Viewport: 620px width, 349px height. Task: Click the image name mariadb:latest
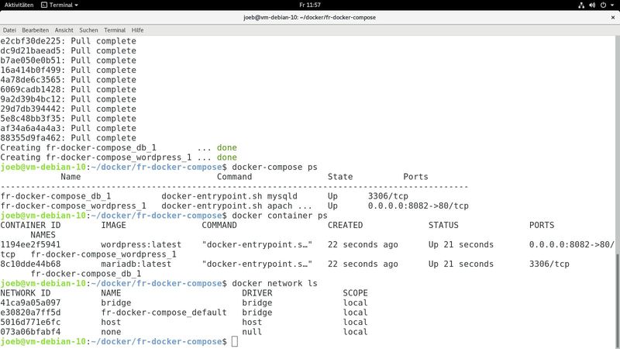coord(136,264)
